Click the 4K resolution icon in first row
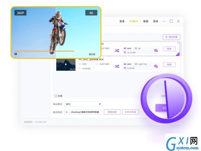 (136, 48)
